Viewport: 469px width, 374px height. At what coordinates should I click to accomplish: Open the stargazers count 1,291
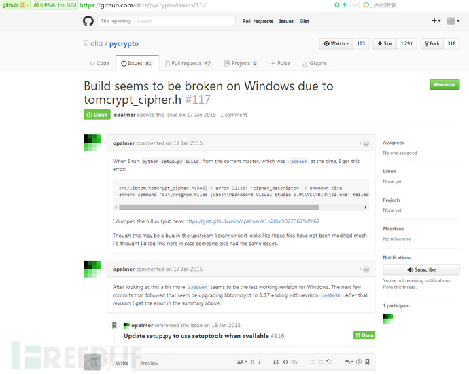coord(406,43)
